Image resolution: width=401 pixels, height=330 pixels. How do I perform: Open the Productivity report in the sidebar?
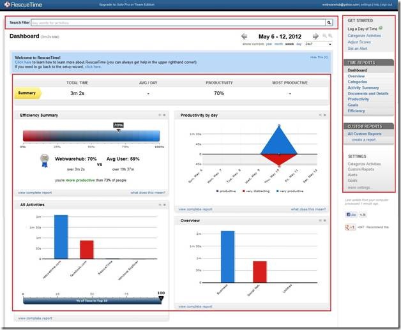tap(358, 99)
